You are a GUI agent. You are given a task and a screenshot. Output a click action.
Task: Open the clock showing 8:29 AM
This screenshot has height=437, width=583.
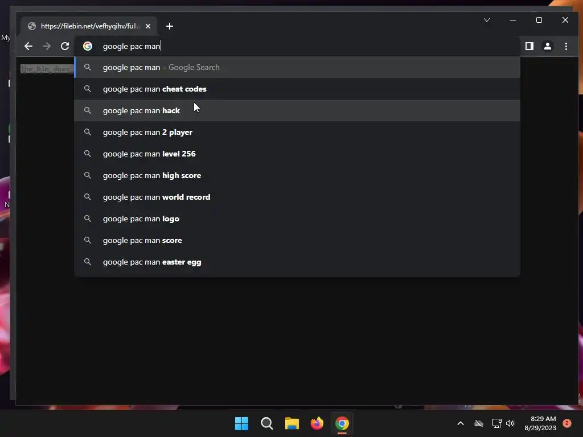[x=541, y=423]
